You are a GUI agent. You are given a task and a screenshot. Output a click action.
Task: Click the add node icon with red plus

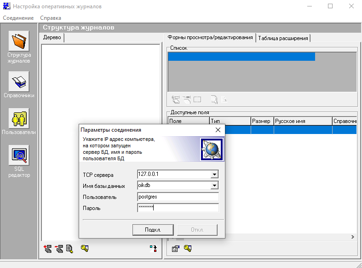47,249
